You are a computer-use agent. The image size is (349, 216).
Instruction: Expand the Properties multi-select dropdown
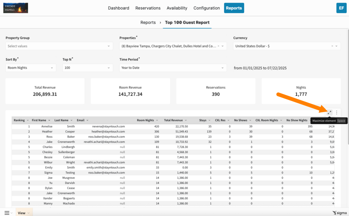tap(223, 46)
